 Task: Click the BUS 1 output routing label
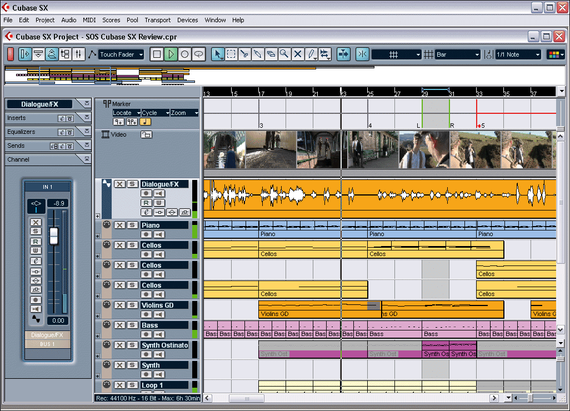click(47, 344)
